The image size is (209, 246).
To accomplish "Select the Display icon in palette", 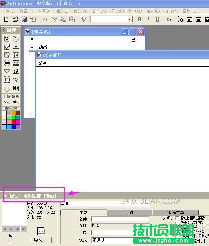I will (x=7, y=39).
